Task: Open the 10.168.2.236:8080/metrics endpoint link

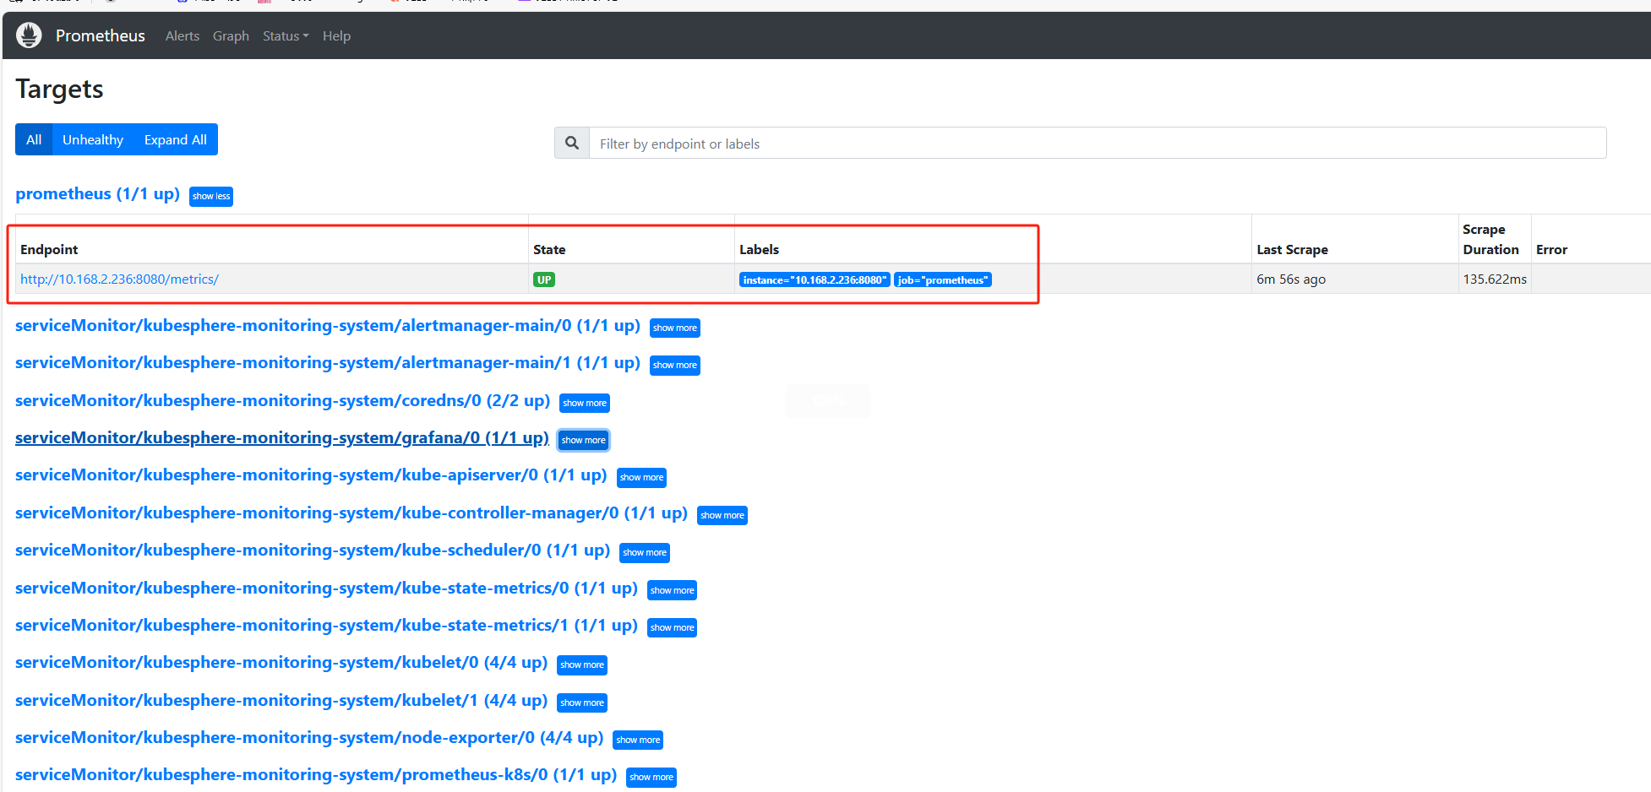Action: coord(119,279)
